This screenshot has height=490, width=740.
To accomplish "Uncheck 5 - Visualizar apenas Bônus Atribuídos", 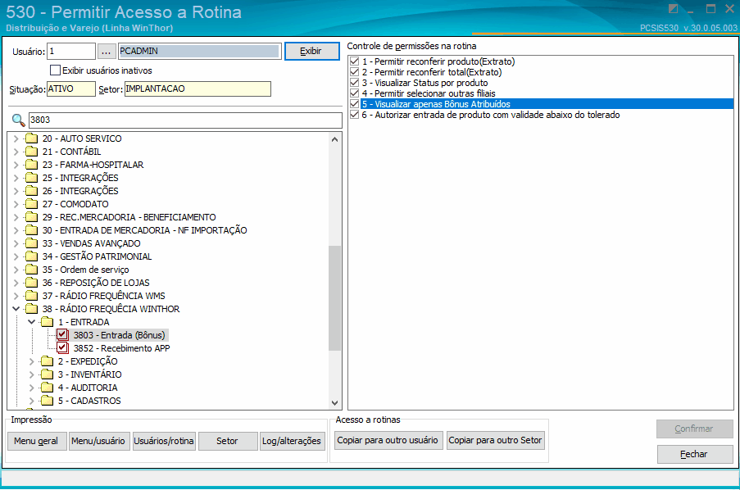I will click(354, 104).
